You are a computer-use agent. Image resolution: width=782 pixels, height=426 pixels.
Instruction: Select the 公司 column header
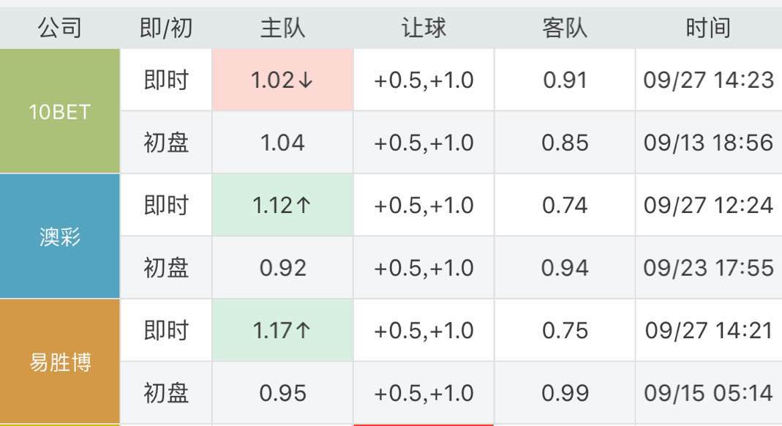click(x=60, y=29)
